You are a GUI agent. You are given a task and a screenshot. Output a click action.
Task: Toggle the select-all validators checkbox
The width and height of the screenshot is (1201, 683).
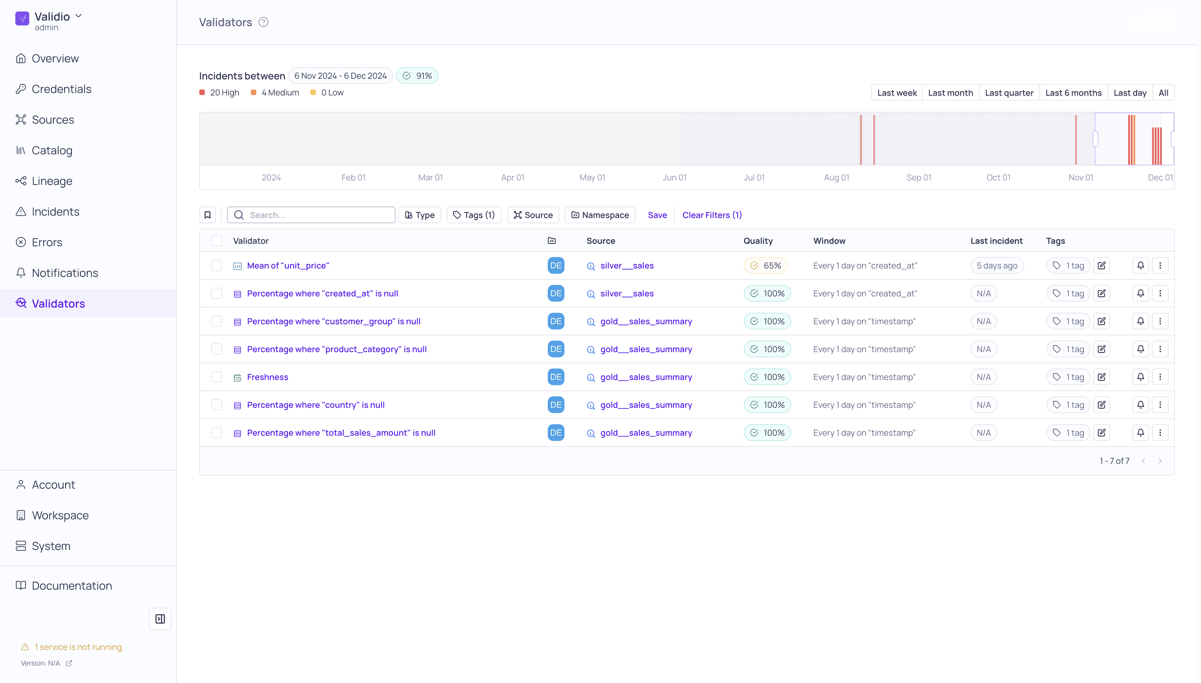click(x=216, y=241)
